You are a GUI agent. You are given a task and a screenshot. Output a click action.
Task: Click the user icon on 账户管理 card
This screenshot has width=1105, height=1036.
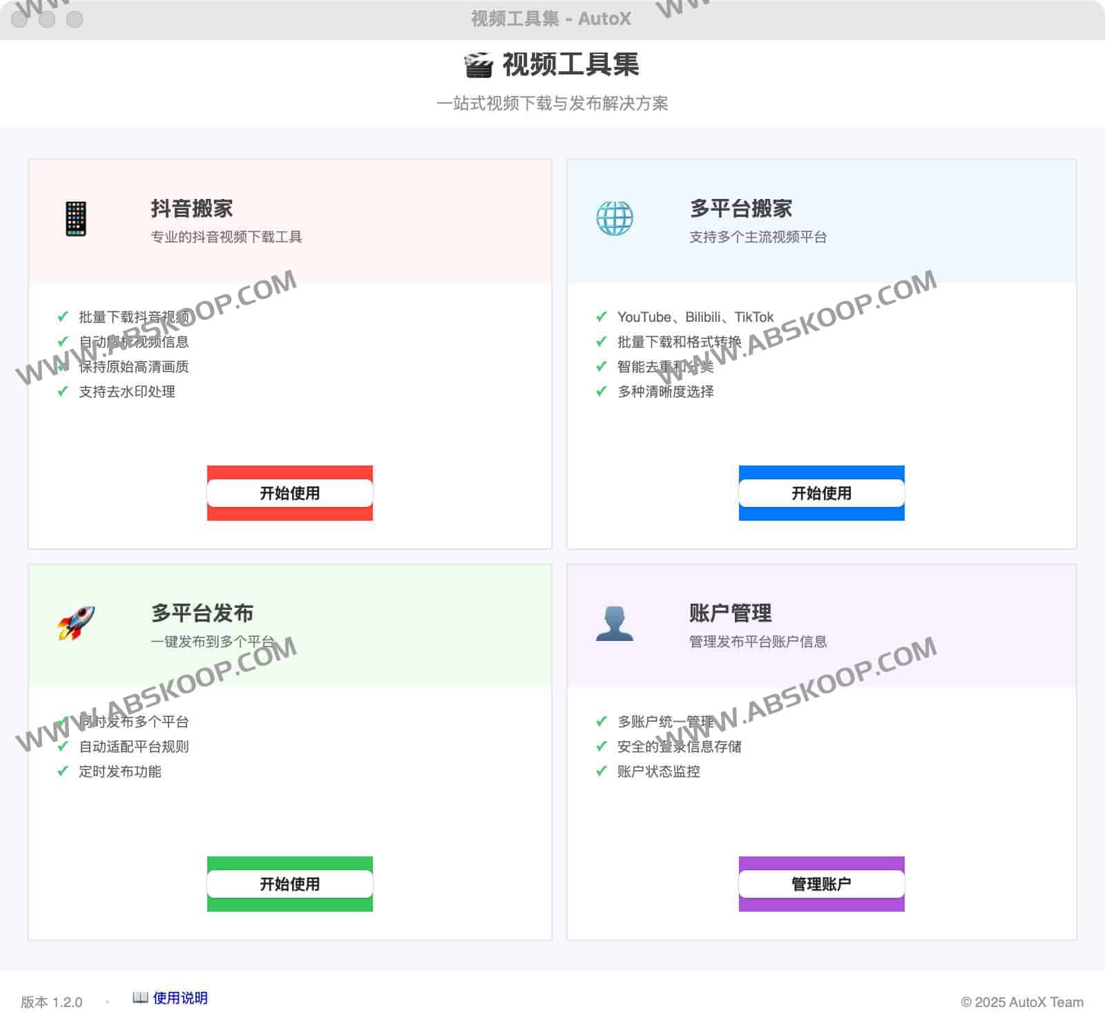click(x=614, y=624)
